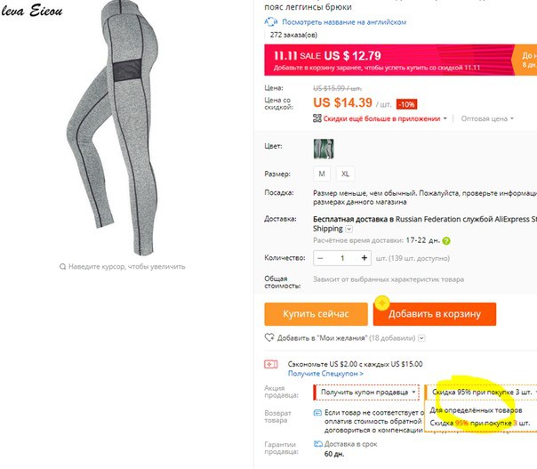The width and height of the screenshot is (537, 469).
Task: Click the quantity input field
Action: (x=342, y=258)
